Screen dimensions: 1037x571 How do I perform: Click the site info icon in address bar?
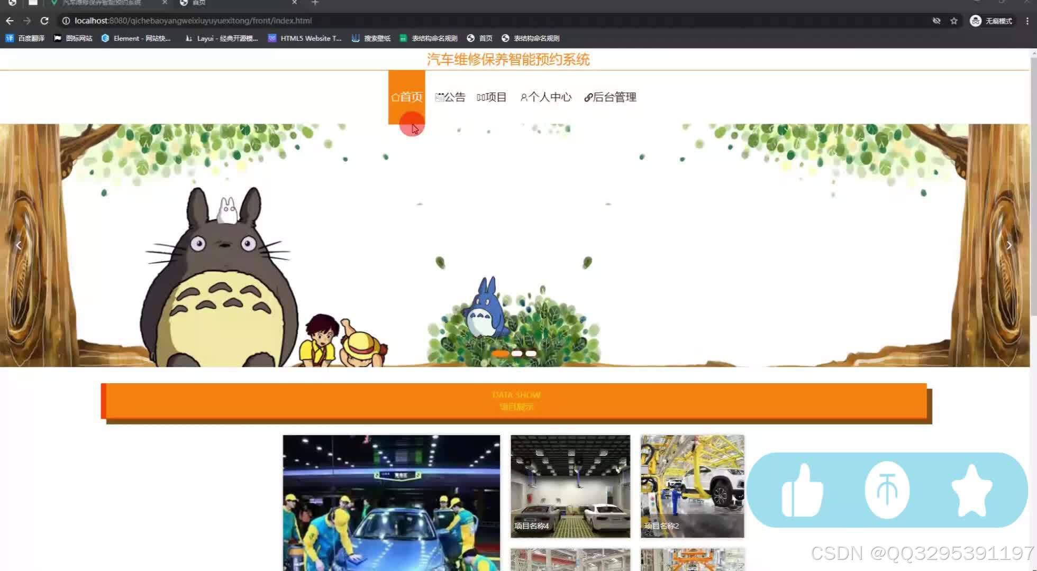66,21
